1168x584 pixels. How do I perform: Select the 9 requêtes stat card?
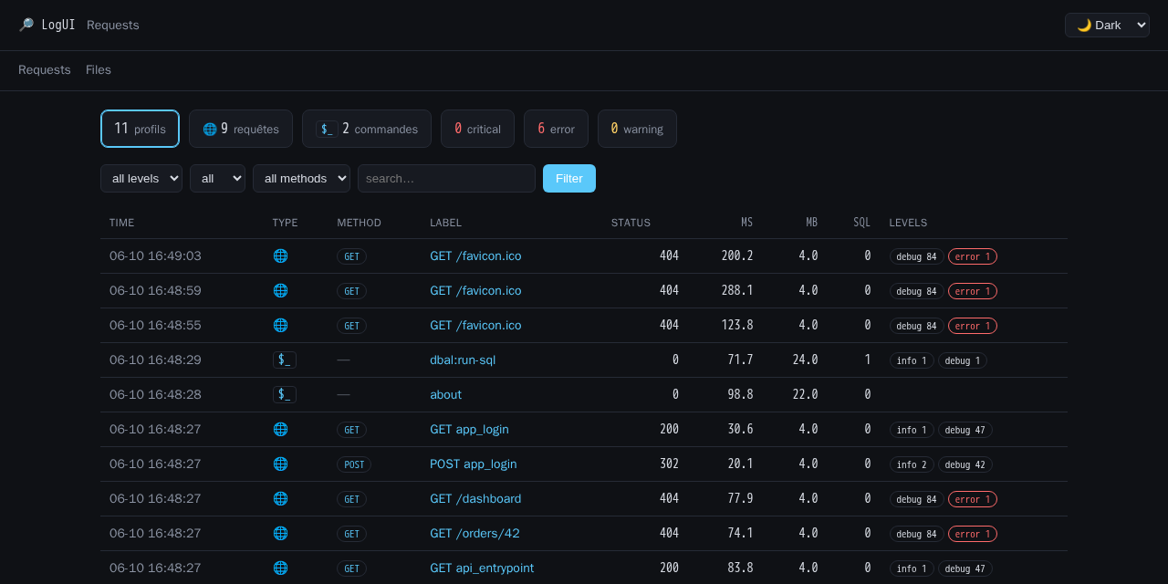coord(241,129)
